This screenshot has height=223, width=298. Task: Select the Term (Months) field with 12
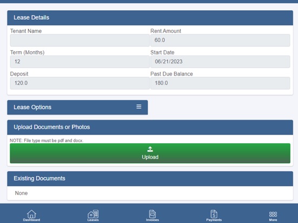[80, 61]
